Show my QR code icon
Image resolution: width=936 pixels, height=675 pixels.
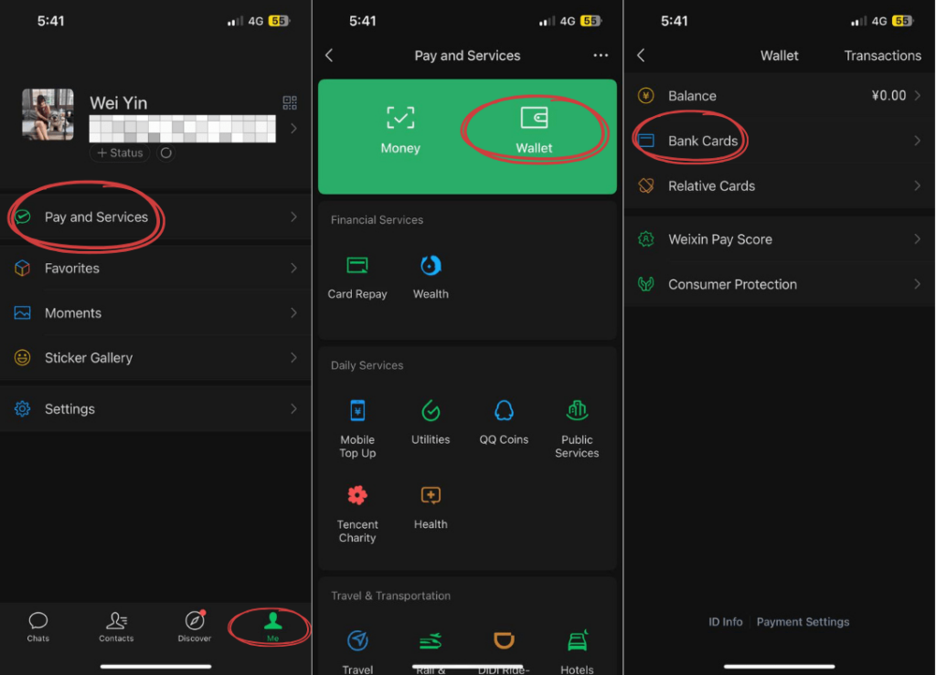(x=290, y=102)
